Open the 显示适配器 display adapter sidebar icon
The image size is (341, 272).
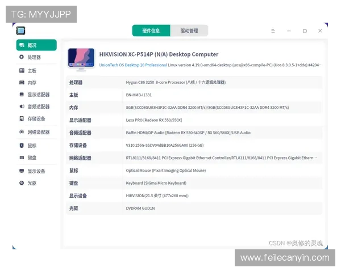click(22, 95)
